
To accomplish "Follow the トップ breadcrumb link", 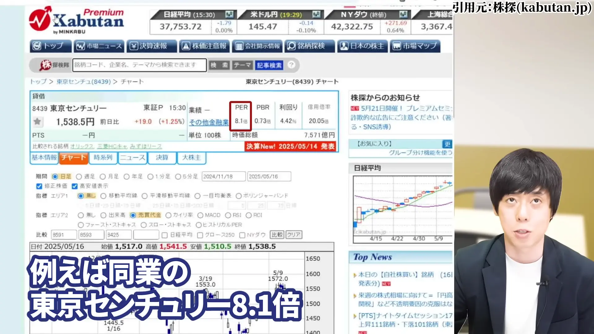I will [38, 82].
